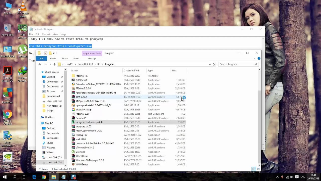Expand the Local Disk (D:) breadcrumb chevron
The width and height of the screenshot is (321, 181).
[x=95, y=64]
